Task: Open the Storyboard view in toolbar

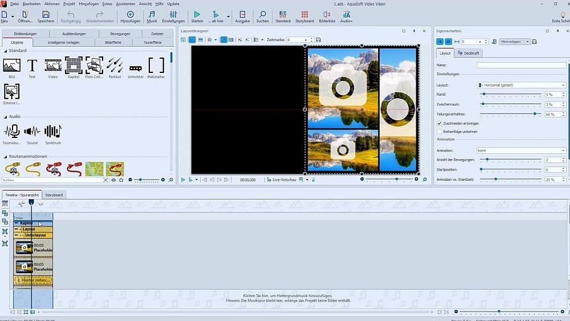Action: pos(304,15)
